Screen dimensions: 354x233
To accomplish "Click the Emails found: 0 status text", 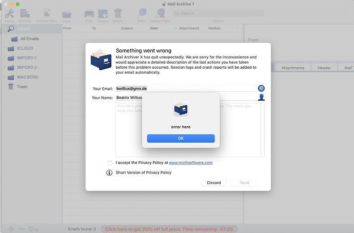I will pyautogui.click(x=82, y=229).
